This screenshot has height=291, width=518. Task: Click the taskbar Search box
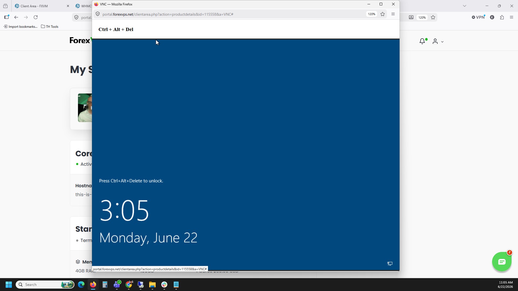[45, 285]
